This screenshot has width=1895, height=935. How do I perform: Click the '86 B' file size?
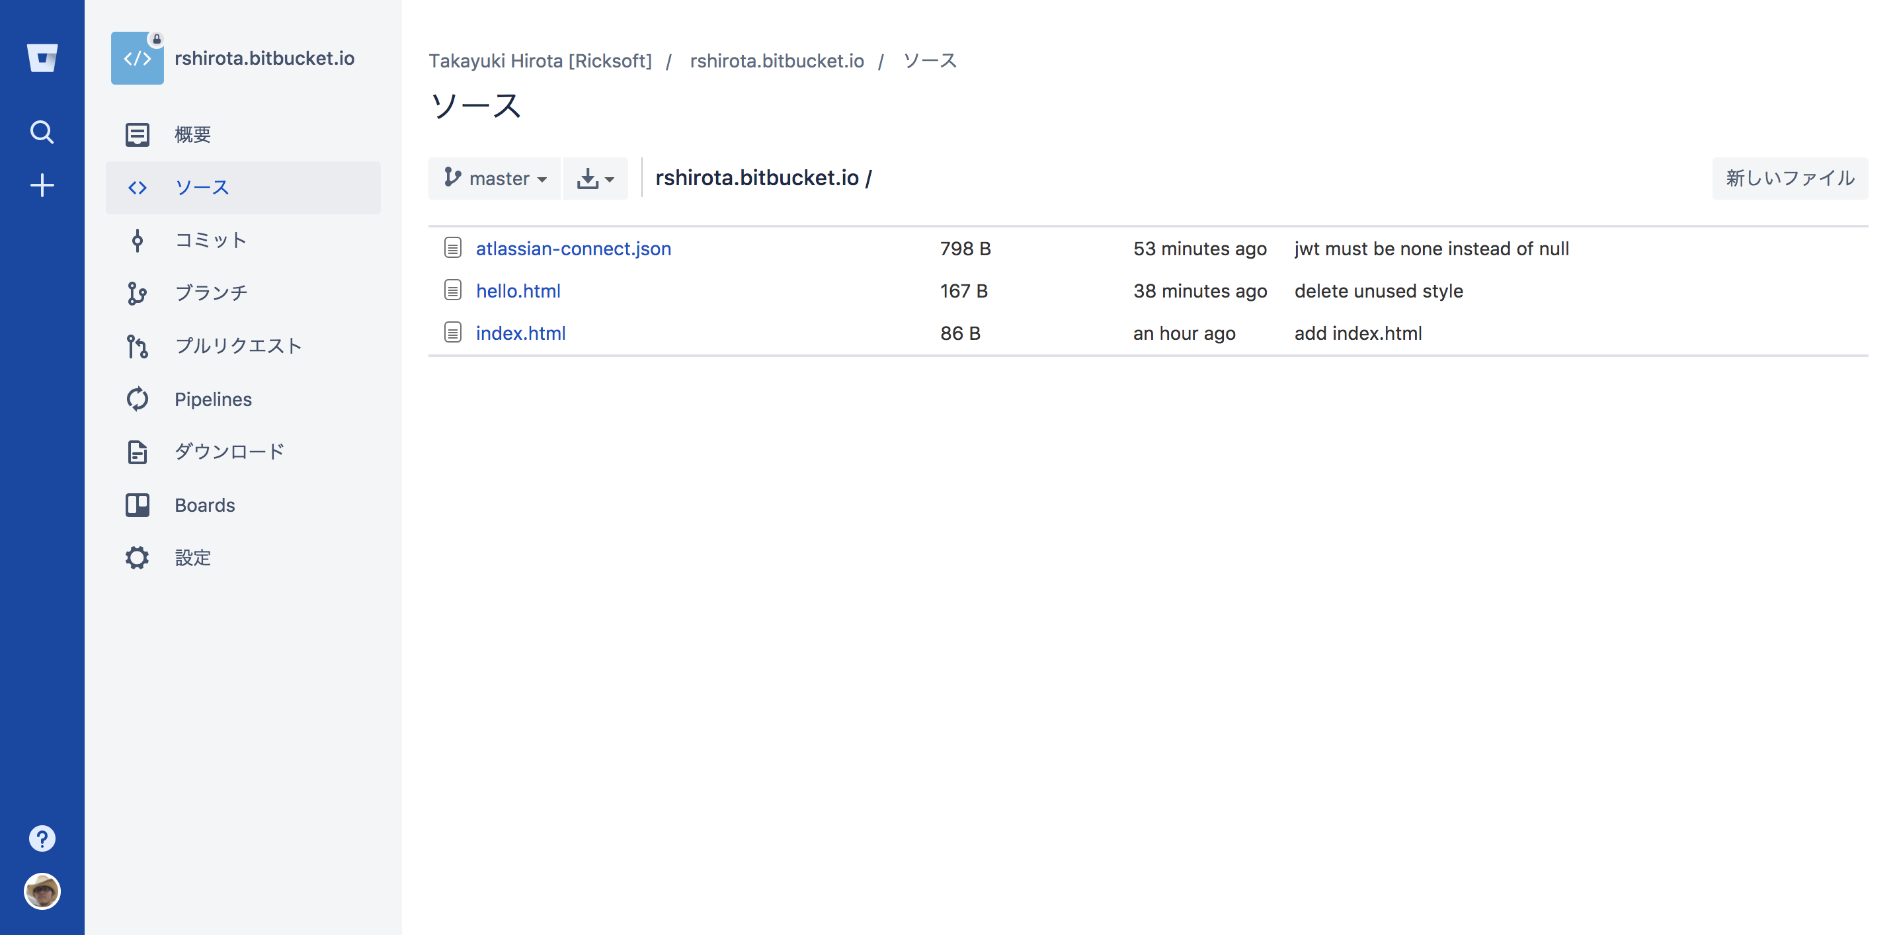(x=961, y=333)
